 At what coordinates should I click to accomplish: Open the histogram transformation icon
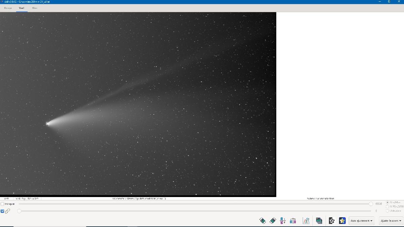[x=306, y=221]
